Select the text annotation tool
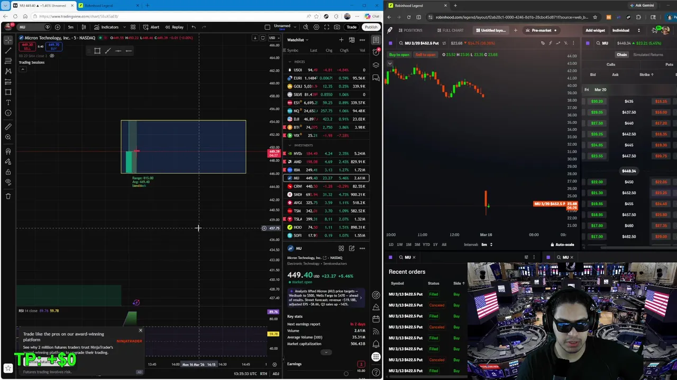 point(8,102)
